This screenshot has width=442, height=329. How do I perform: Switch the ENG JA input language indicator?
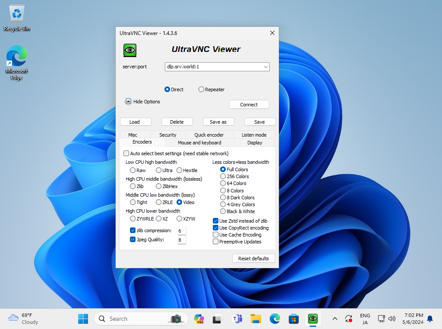pyautogui.click(x=365, y=319)
